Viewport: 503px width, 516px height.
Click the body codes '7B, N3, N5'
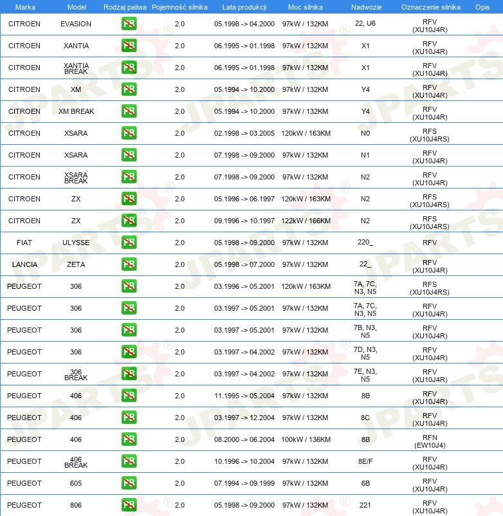[365, 331]
